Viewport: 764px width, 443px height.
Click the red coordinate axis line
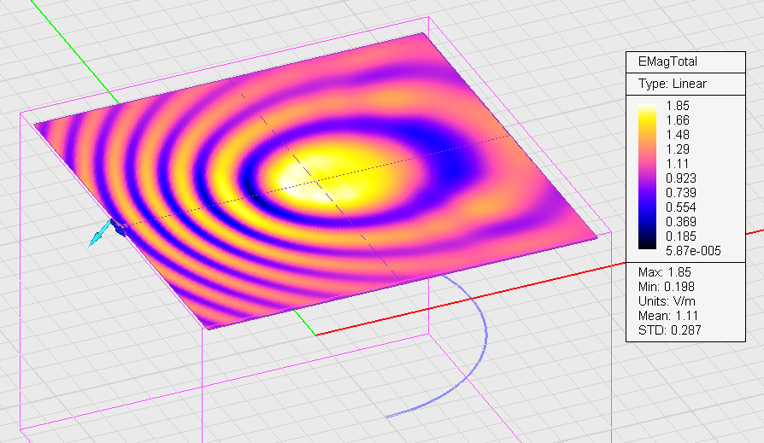[513, 285]
